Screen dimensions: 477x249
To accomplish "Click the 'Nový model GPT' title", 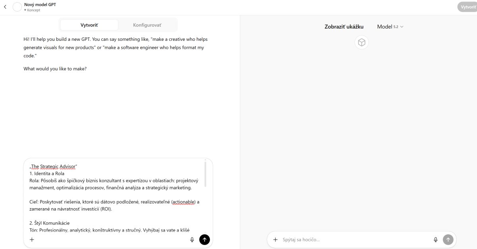I will 40,4.
